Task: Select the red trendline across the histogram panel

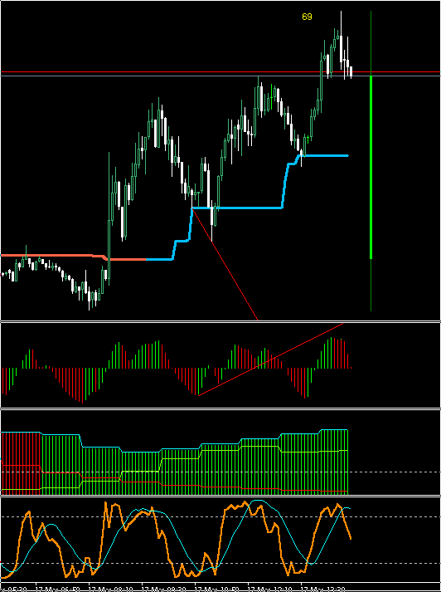Action: point(270,359)
